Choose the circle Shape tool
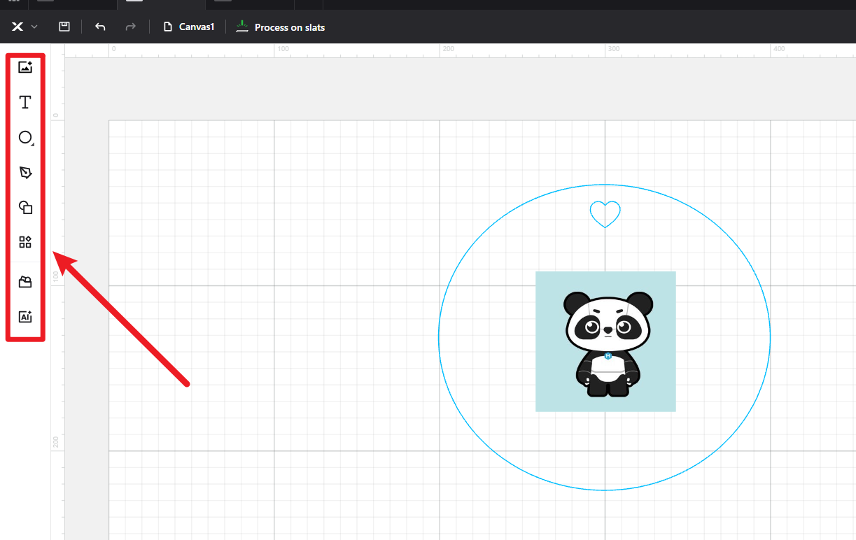Viewport: 856px width, 540px height. (25, 138)
